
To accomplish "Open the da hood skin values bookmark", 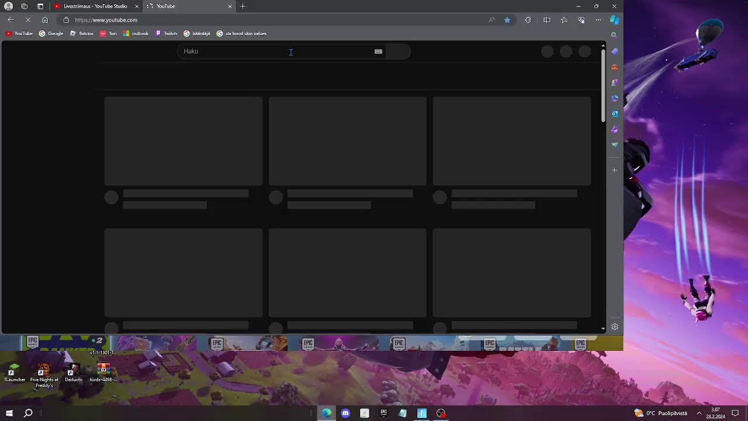I will click(x=241, y=33).
